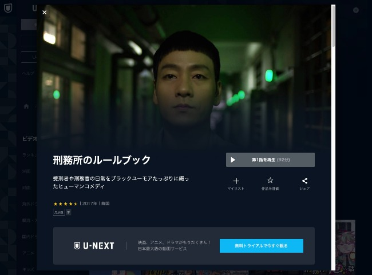The height and width of the screenshot is (275, 372).
Task: Open 作品を評価 via the star outline icon
Action: pyautogui.click(x=270, y=181)
